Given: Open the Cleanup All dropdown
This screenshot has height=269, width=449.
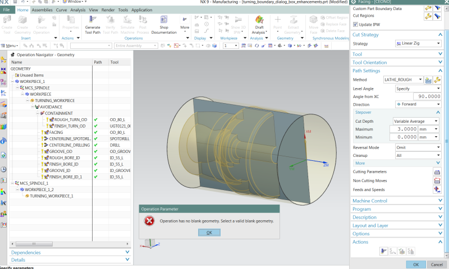Looking at the screenshot, I should [418, 155].
